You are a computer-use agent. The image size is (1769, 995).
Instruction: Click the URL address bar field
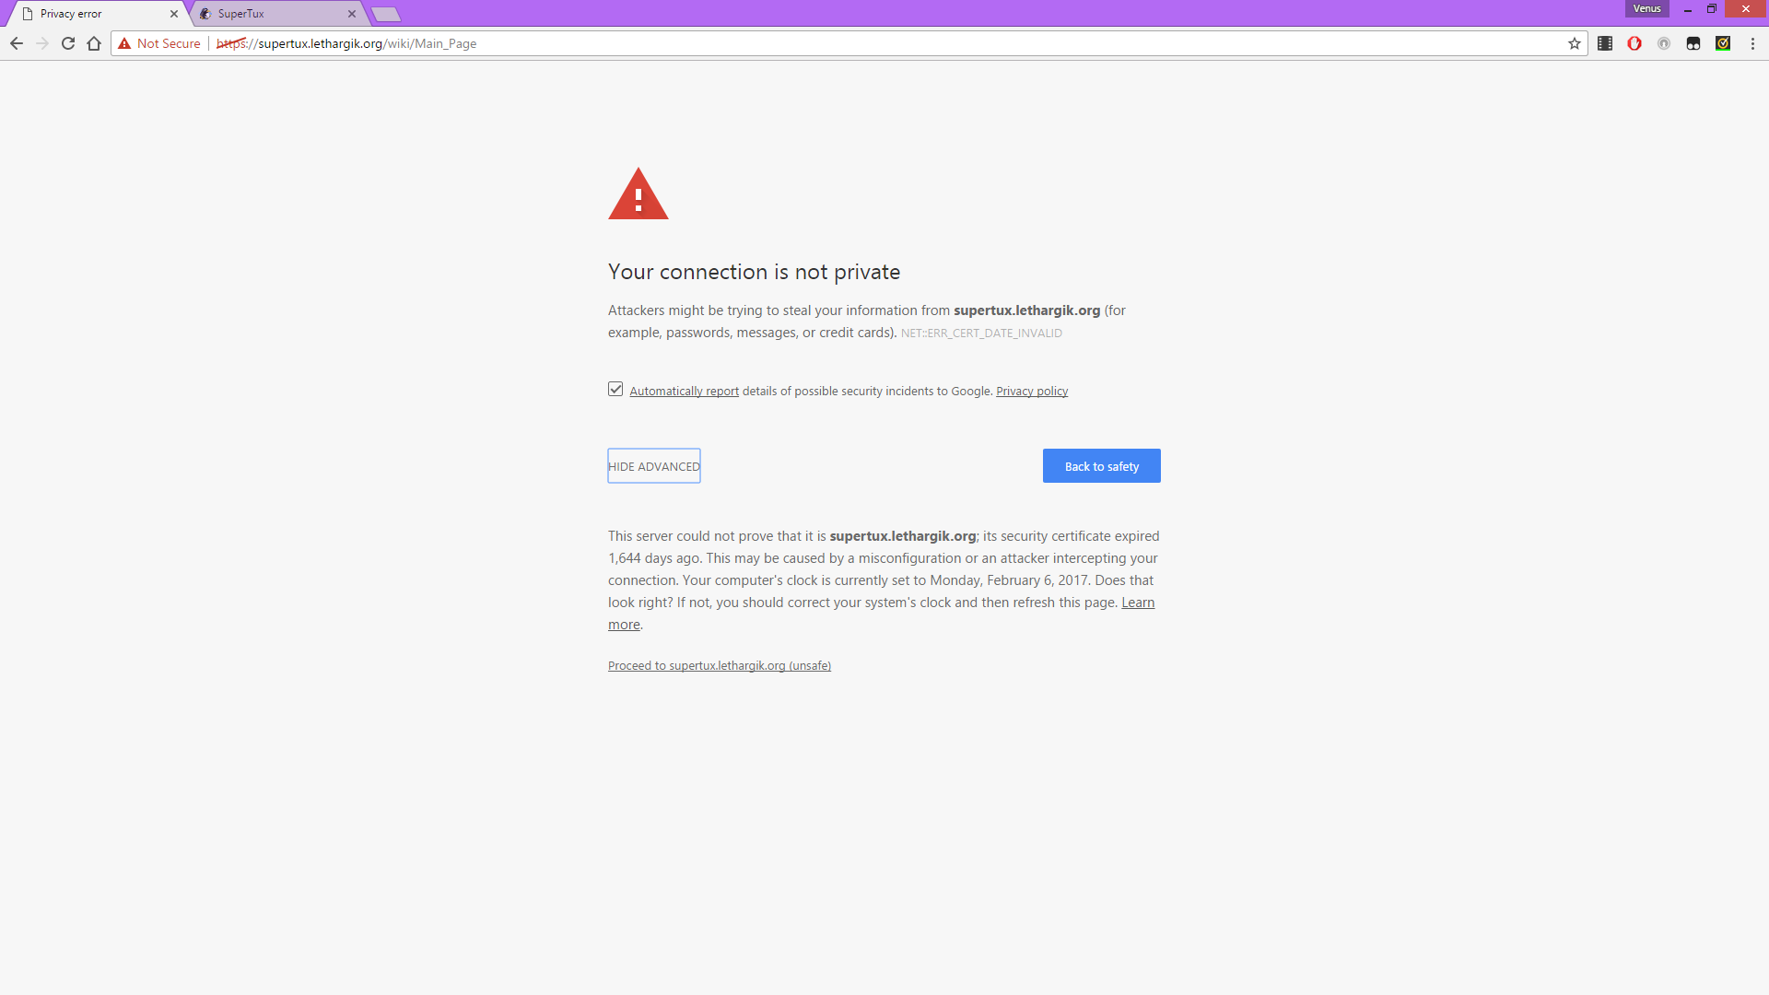click(829, 43)
